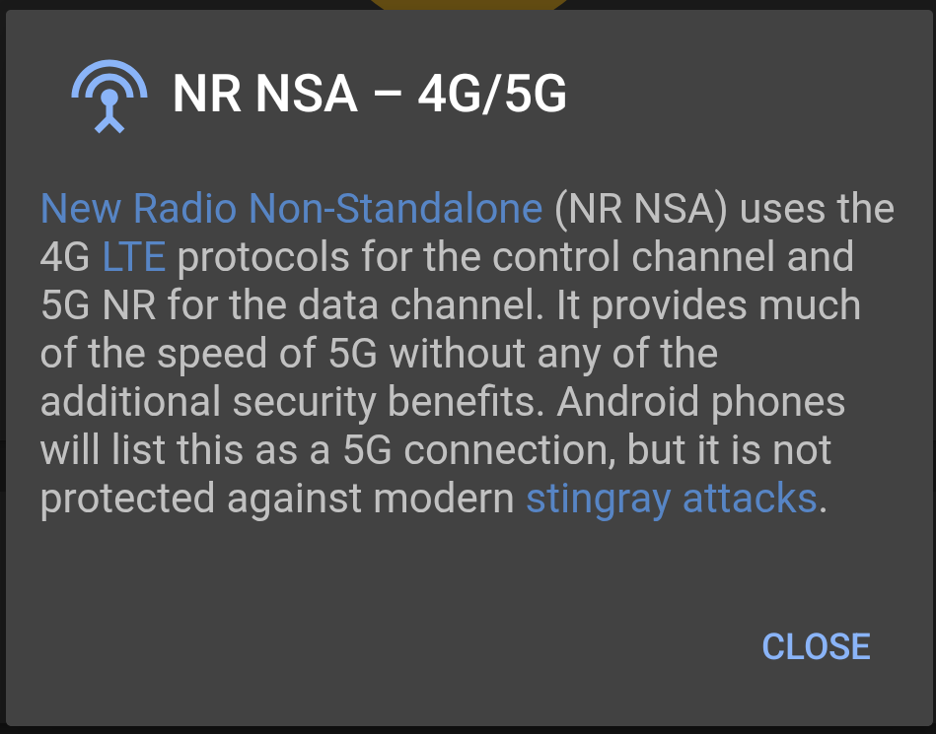Screen dimensions: 936x734
Task: Click the empty dialog area left of CLOSE
Action: pyautogui.click(x=395, y=646)
